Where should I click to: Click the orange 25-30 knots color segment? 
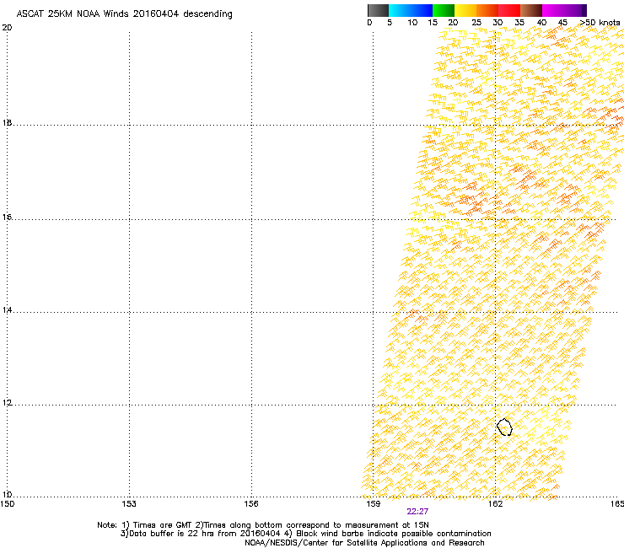(487, 10)
